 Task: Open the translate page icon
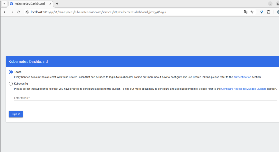[x=246, y=12]
